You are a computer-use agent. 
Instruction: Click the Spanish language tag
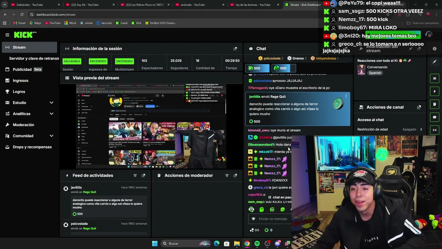[375, 73]
